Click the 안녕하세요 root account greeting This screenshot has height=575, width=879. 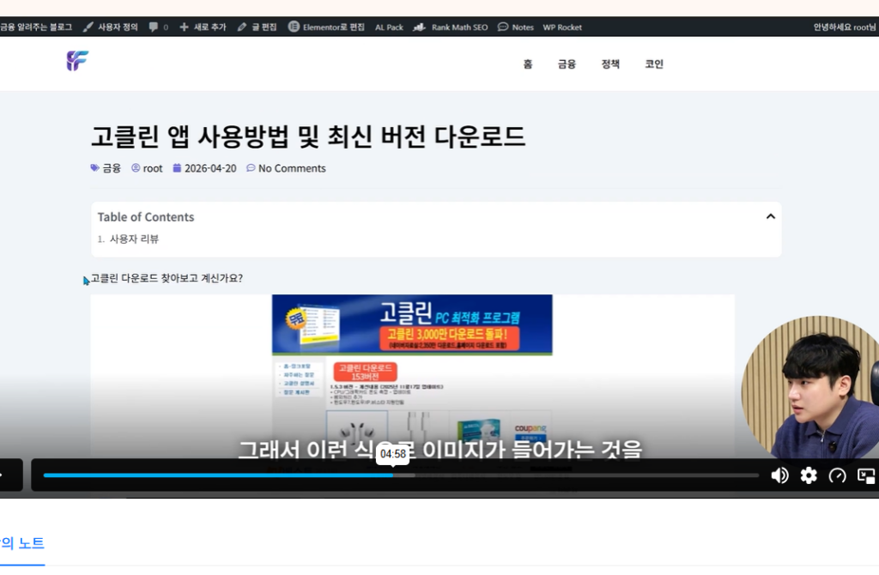click(x=846, y=27)
